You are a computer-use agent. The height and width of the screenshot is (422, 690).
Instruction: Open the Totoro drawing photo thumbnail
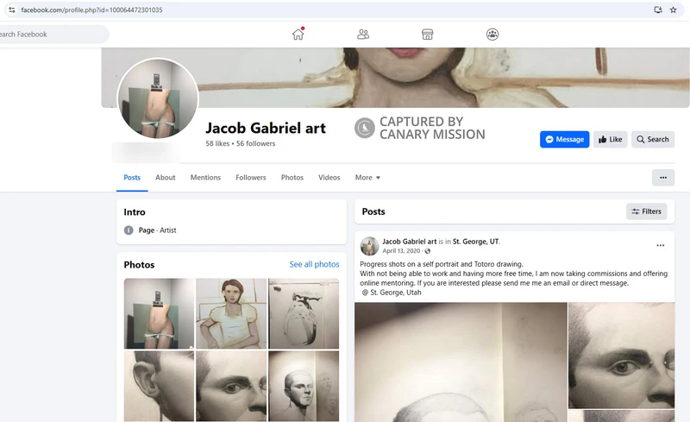click(x=304, y=313)
